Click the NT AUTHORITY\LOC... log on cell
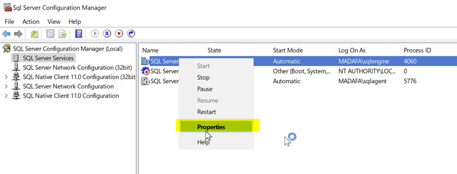Viewport: 457px width, 174px height. click(x=367, y=71)
